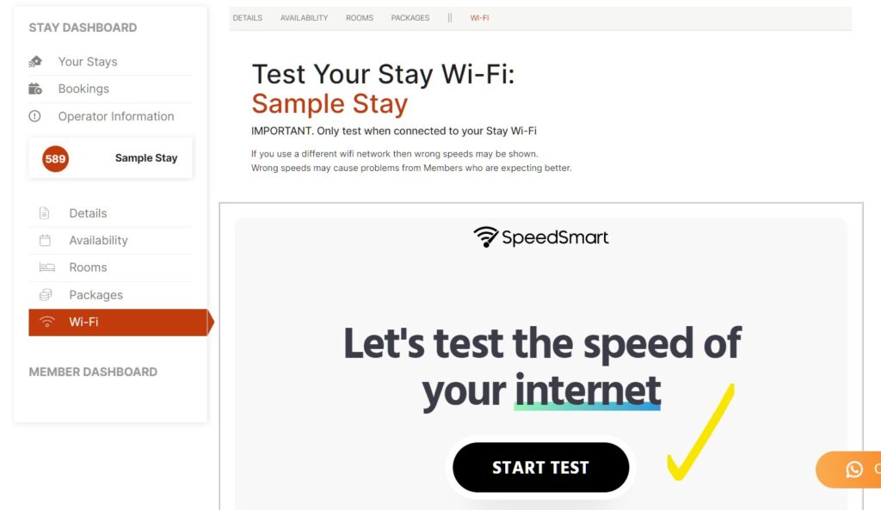Screen dimensions: 881x510
Task: Open the AVAILABILITY tab
Action: point(303,17)
